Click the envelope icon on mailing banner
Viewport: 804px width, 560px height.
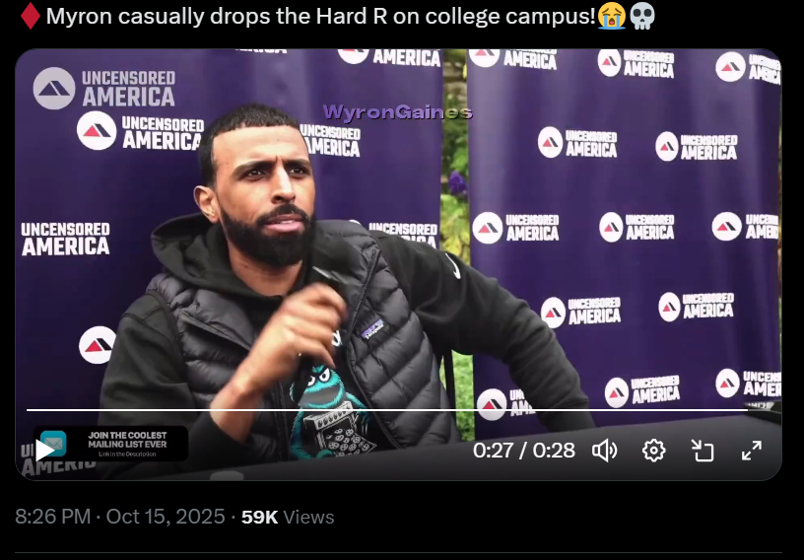[53, 444]
